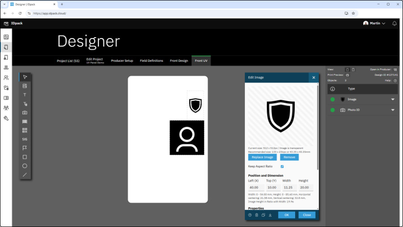This screenshot has width=403, height=227.
Task: Click the delete trash icon in Edit Image
Action: point(257,215)
